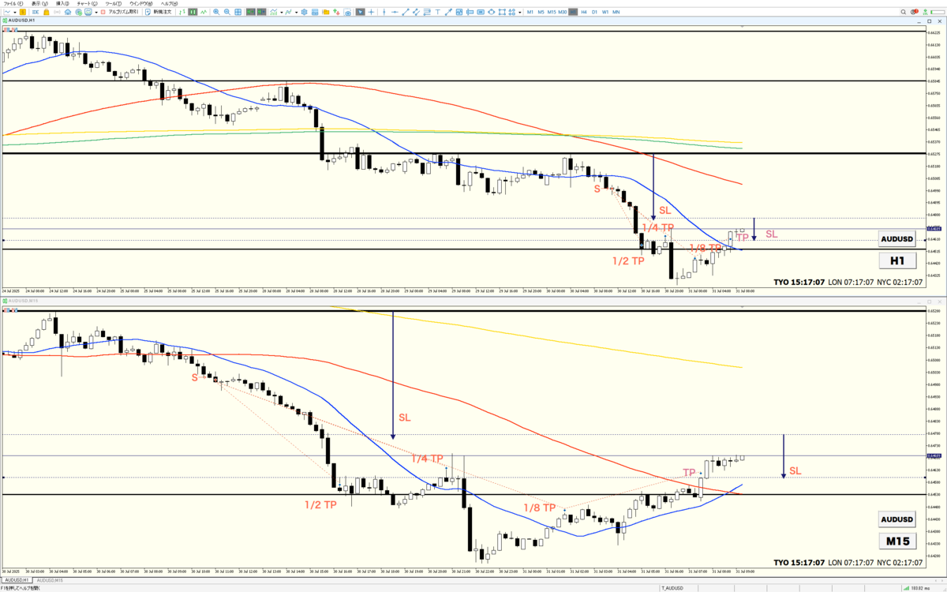Image resolution: width=947 pixels, height=592 pixels.
Task: Click the more objects shapes icon
Action: coord(511,13)
